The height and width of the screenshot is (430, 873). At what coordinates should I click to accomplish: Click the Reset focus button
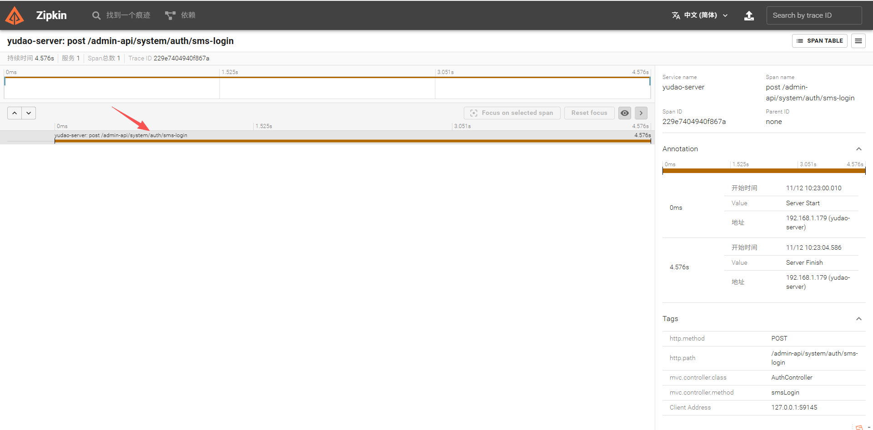(x=589, y=113)
